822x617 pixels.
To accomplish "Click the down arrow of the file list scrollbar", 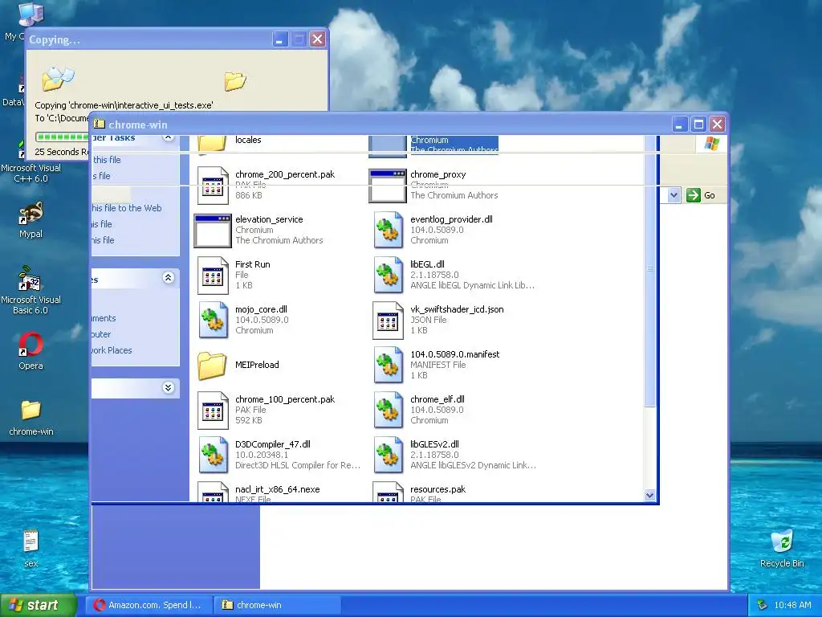I will point(649,495).
